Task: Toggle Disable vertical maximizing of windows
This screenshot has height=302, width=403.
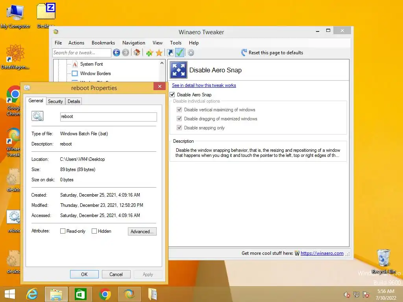Action: tap(179, 110)
